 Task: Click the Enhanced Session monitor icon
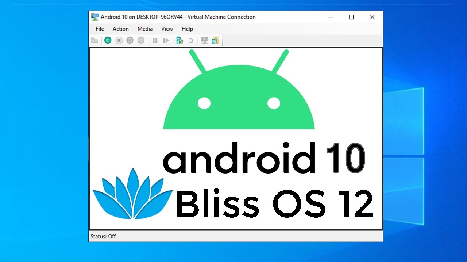[x=205, y=40]
